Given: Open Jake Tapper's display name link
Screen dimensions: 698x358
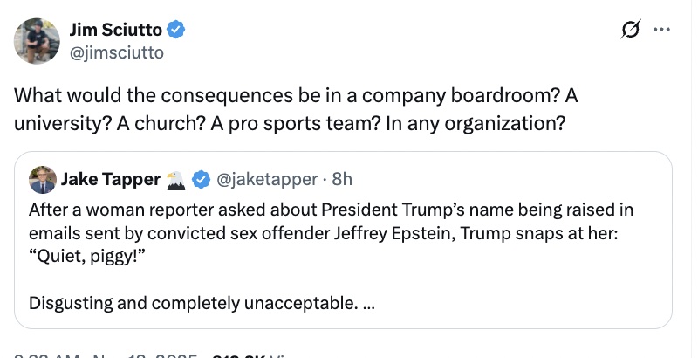Looking at the screenshot, I should (x=111, y=180).
